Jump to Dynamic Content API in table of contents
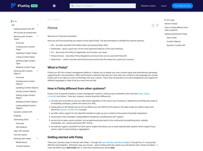This screenshot has width=203, height=151. pyautogui.click(x=176, y=45)
